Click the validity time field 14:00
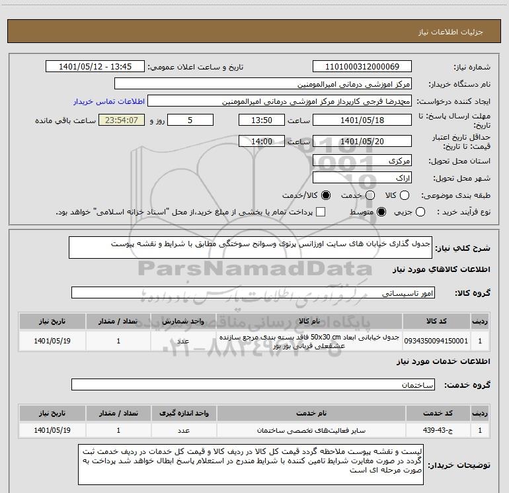This screenshot has width=509, height=493. (x=262, y=141)
